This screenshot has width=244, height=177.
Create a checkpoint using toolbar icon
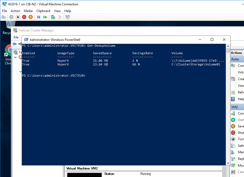click(53, 17)
